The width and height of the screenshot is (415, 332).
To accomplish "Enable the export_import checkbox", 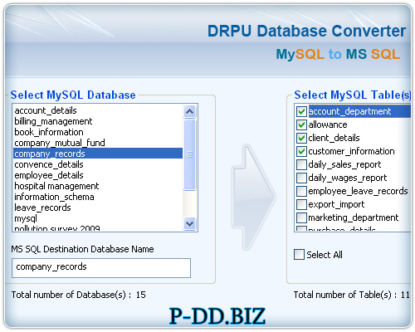I will point(301,204).
